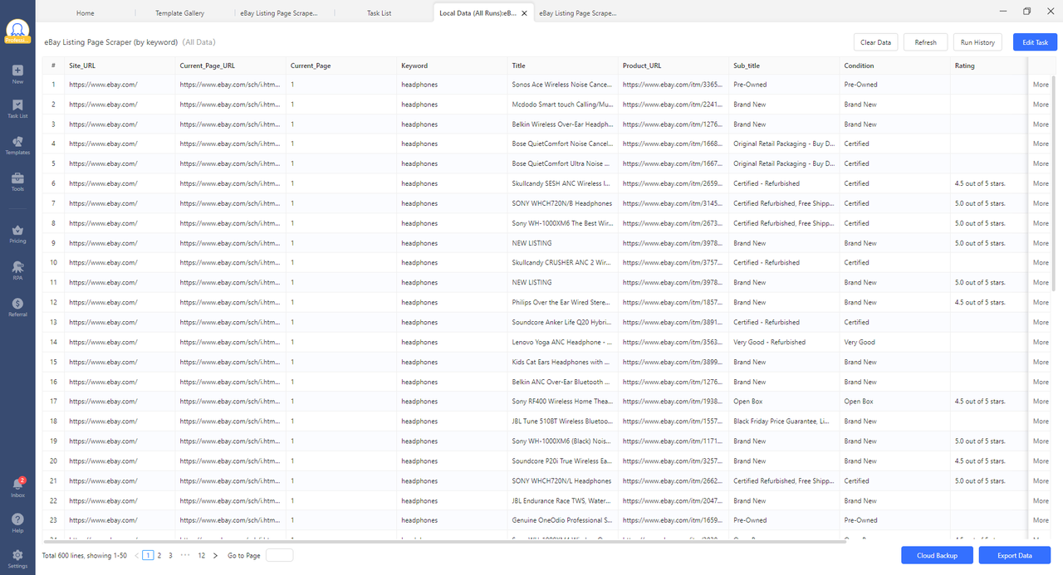The image size is (1063, 575).
Task: Open the Settings gear icon
Action: click(17, 554)
